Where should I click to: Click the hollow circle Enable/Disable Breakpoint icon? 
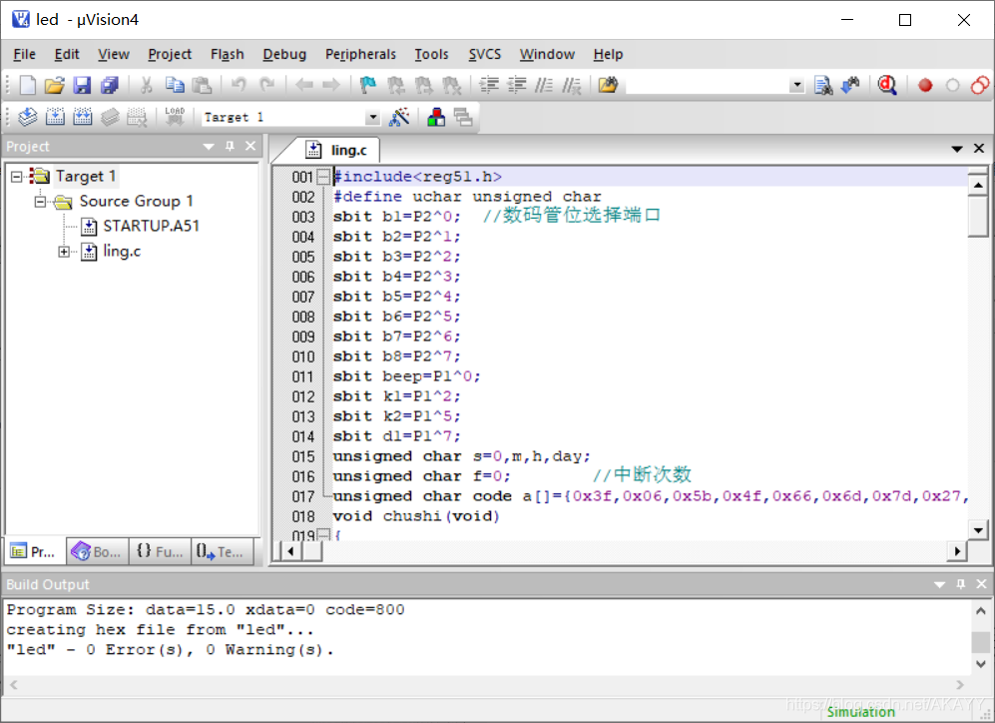pyautogui.click(x=952, y=85)
